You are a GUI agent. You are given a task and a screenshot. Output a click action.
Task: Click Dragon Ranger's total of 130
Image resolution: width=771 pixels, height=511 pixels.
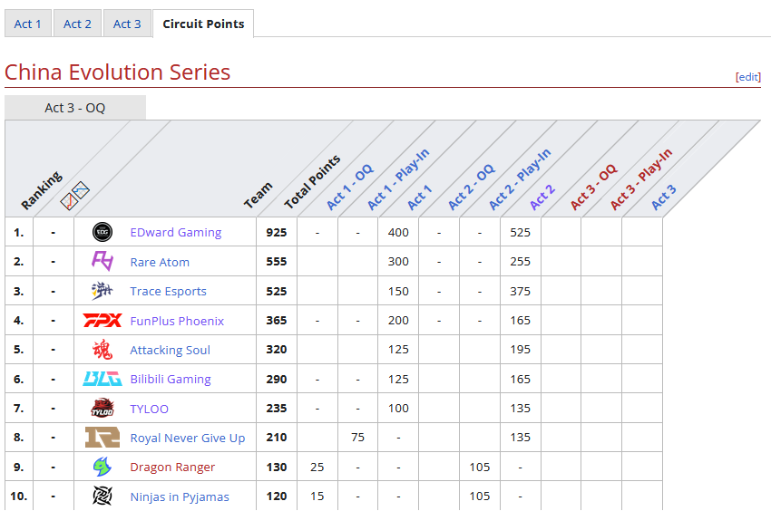(x=277, y=468)
